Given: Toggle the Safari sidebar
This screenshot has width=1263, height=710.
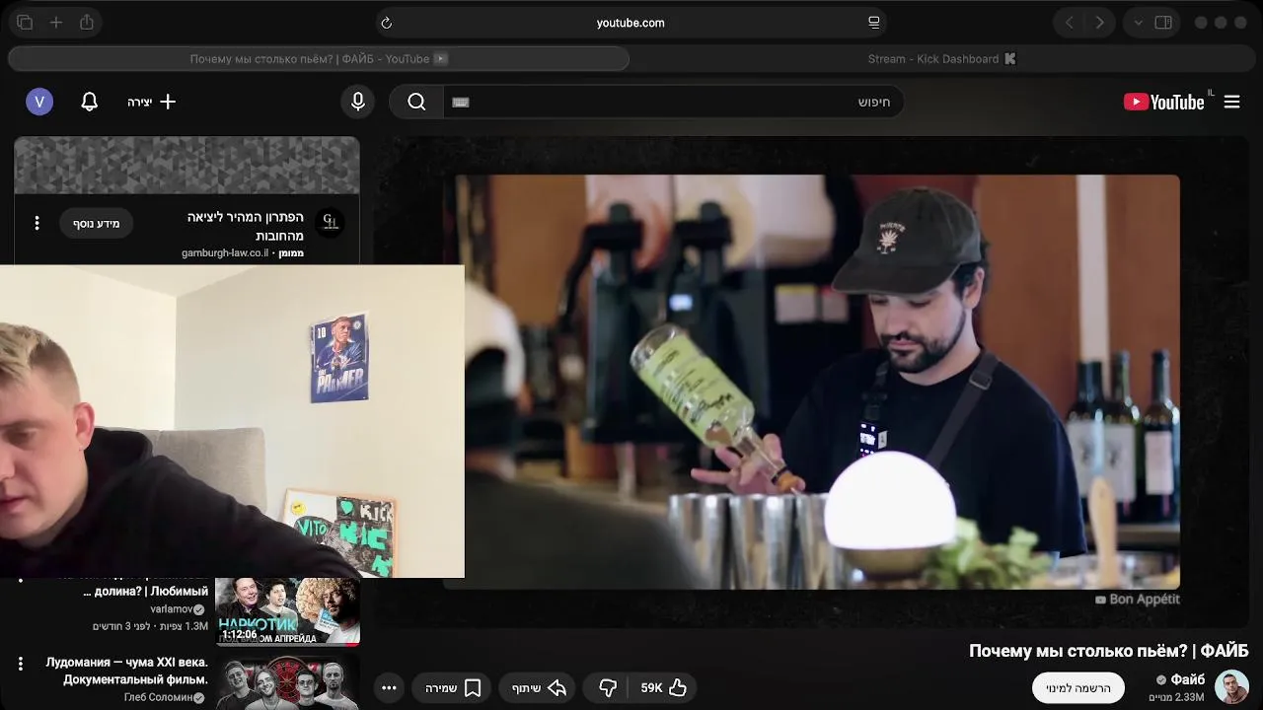Looking at the screenshot, I should click(x=1163, y=23).
